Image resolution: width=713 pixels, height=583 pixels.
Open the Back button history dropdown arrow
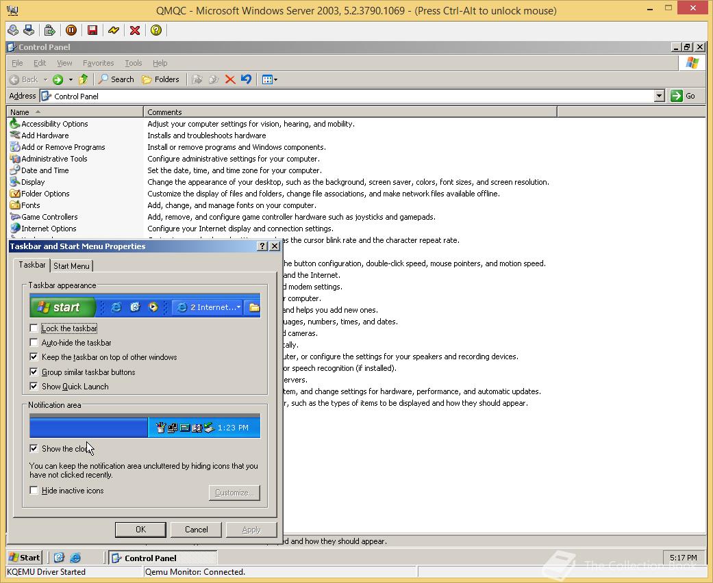[x=45, y=79]
